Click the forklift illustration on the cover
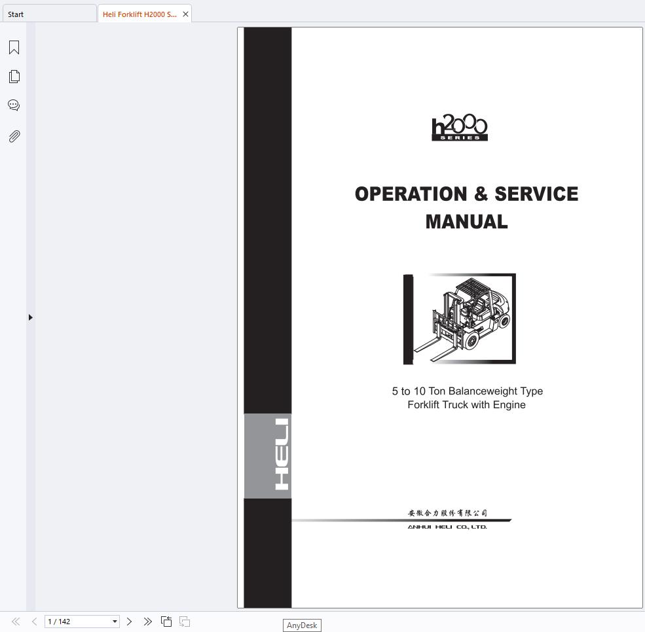 coord(460,319)
